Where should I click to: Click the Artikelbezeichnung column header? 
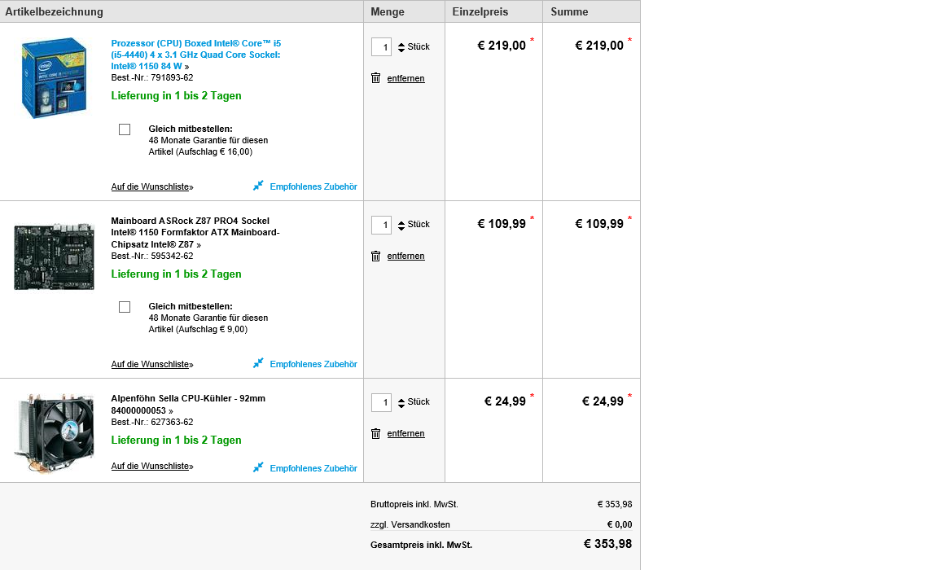tap(55, 12)
